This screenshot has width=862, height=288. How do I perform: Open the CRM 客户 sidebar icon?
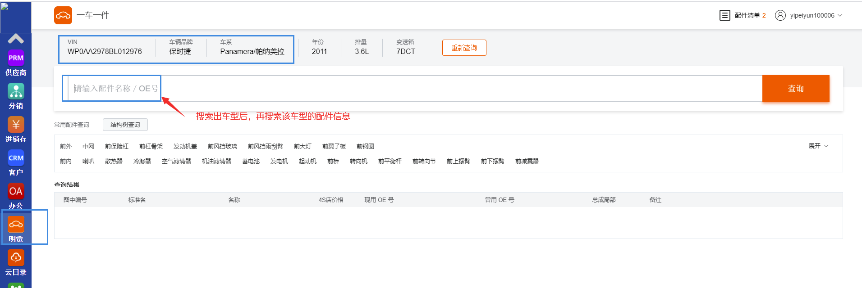point(16,158)
